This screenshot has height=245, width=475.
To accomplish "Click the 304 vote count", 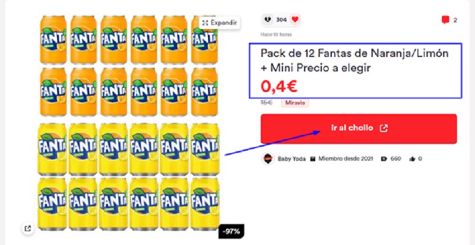I will point(281,20).
